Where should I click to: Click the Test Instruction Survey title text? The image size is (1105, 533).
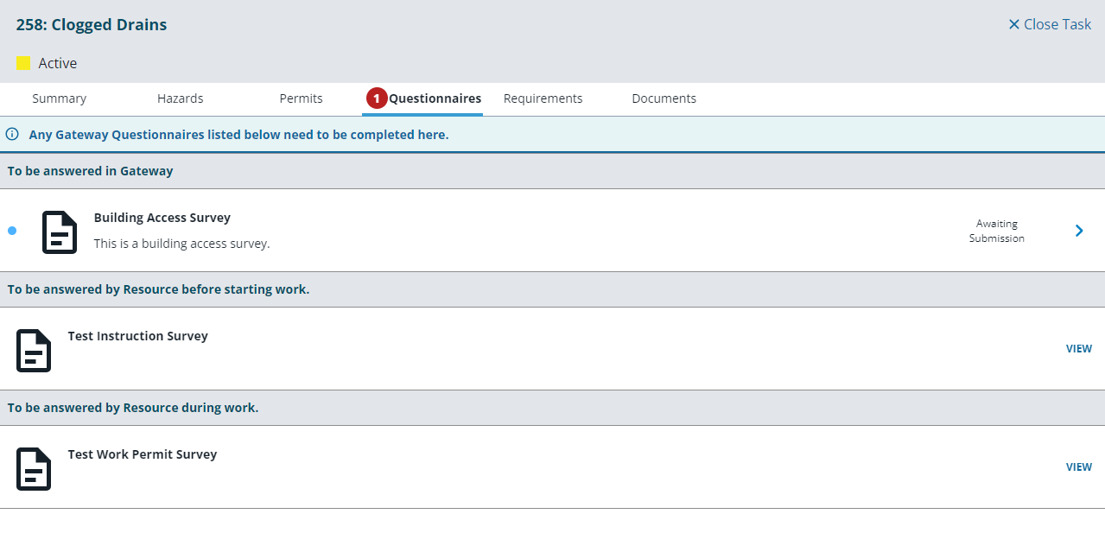coord(138,336)
